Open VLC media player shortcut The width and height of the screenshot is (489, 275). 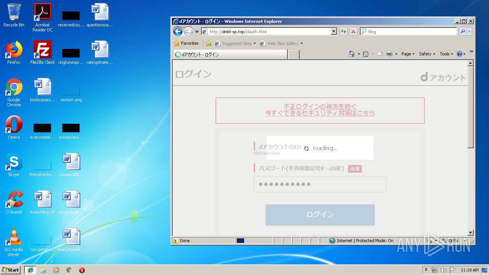click(x=14, y=243)
